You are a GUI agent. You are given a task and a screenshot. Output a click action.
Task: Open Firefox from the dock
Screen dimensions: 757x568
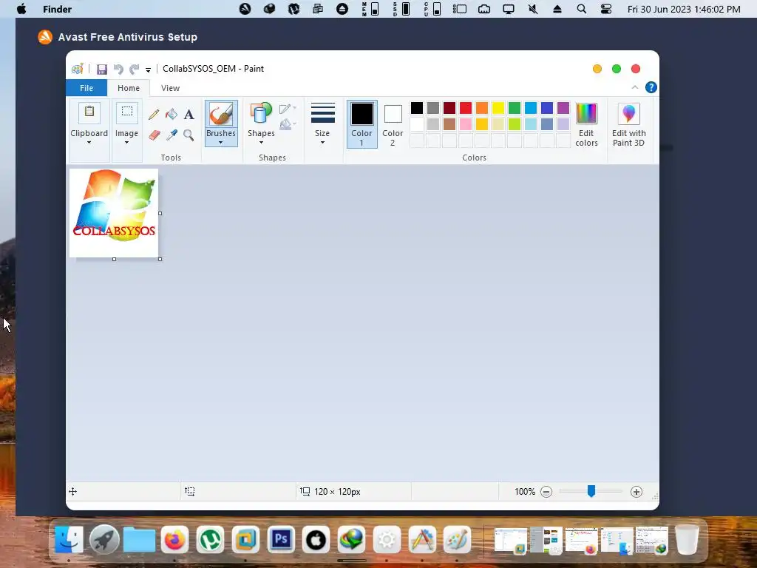coord(174,539)
